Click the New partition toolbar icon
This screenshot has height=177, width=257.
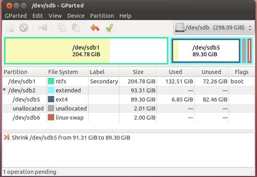pos(11,28)
